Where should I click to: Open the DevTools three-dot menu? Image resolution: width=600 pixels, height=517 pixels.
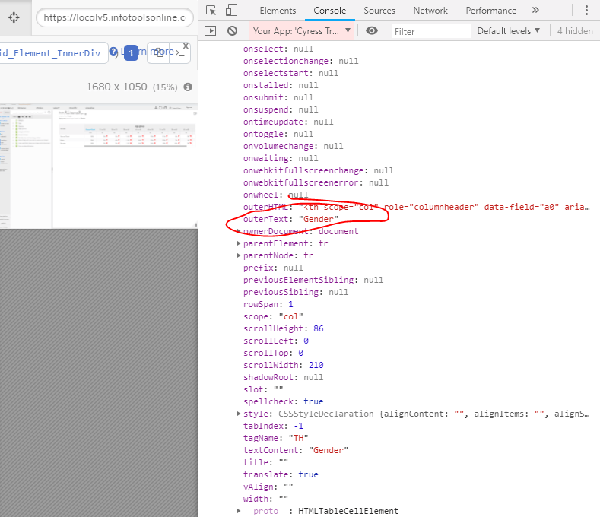pyautogui.click(x=586, y=11)
